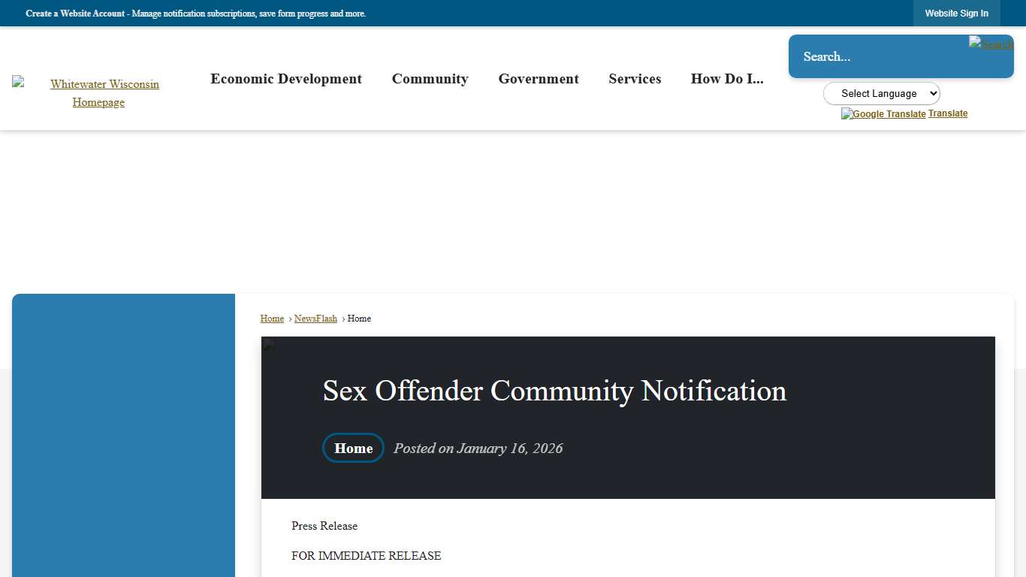Screen dimensions: 1026x577
Task: Click the Home breadcrumb link
Action: pos(272,318)
